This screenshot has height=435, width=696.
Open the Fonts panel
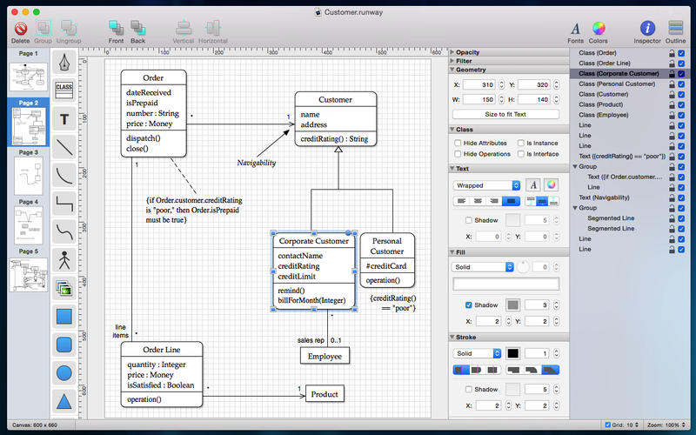(576, 30)
